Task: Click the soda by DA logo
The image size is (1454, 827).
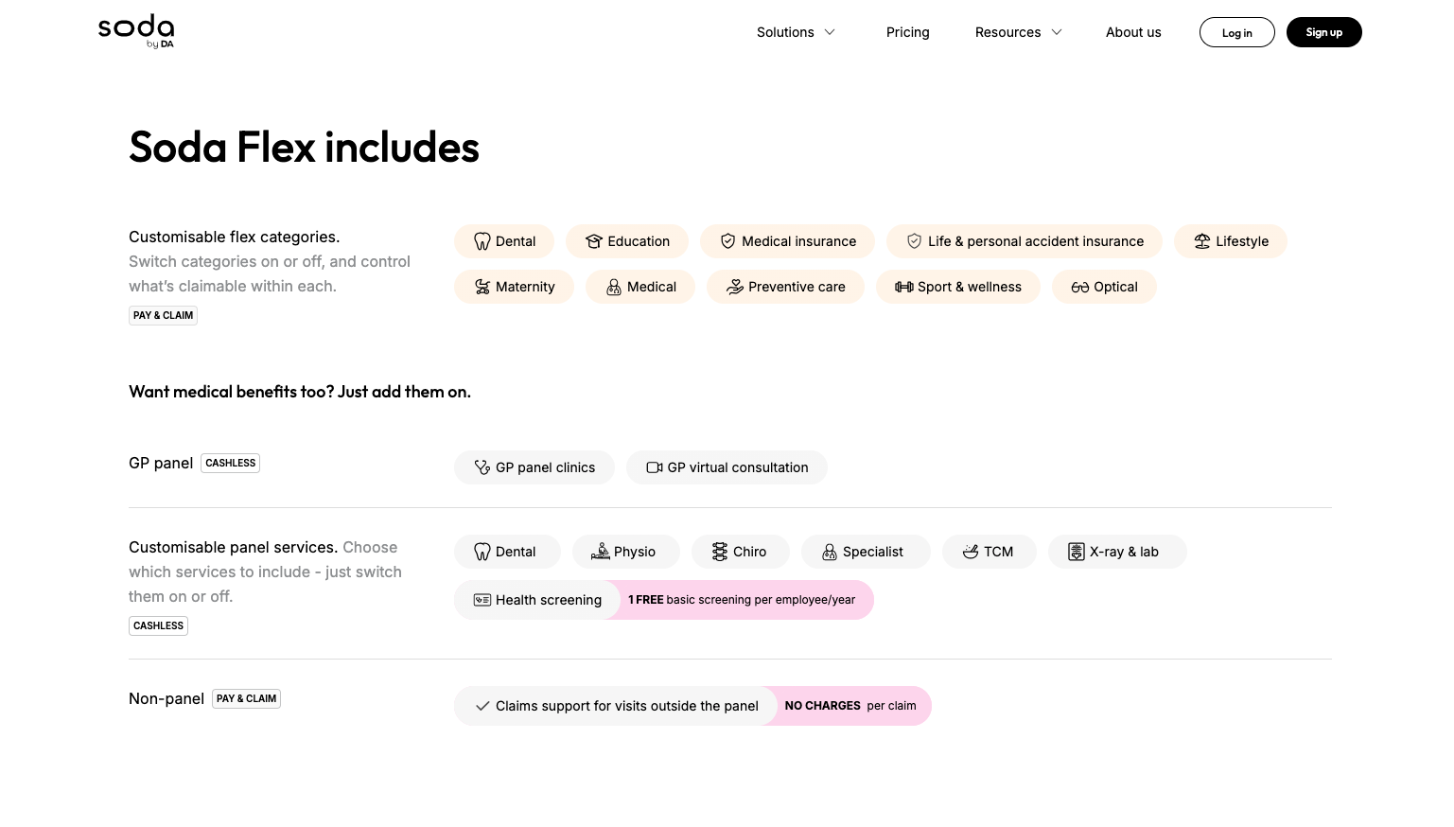Action: click(x=136, y=30)
